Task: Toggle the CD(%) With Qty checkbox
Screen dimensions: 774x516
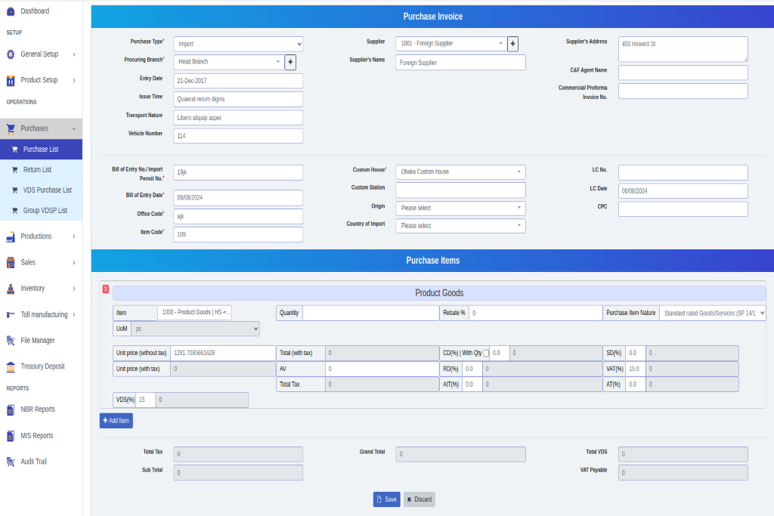Action: coord(486,354)
